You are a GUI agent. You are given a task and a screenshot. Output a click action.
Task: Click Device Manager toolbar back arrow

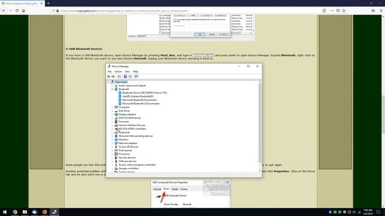(108, 77)
